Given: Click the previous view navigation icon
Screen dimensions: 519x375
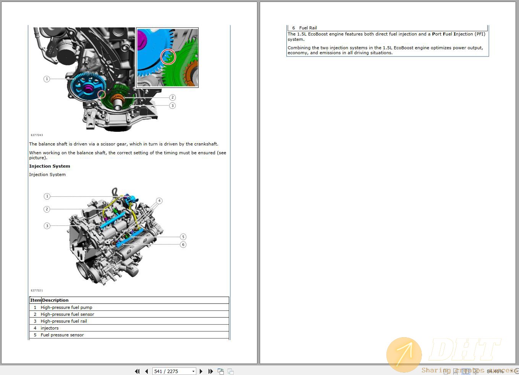Looking at the screenshot, I should click(x=221, y=371).
